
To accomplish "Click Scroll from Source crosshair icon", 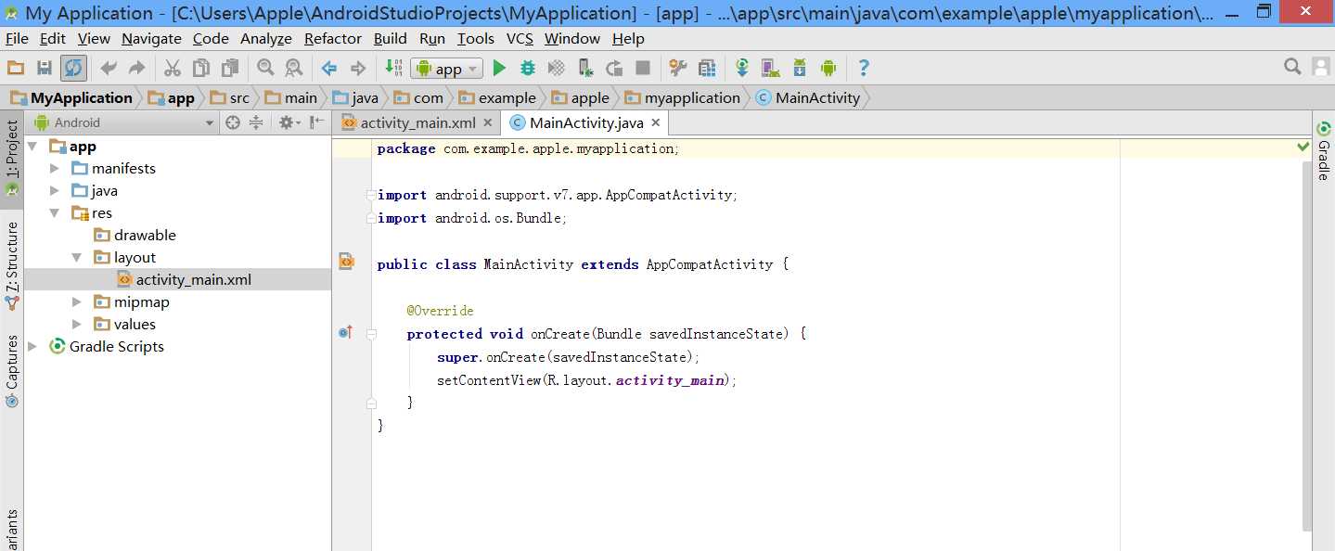I will click(x=233, y=122).
